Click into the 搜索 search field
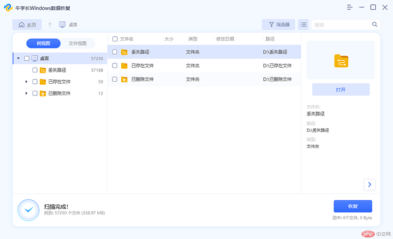The image size is (393, 239). point(341,24)
